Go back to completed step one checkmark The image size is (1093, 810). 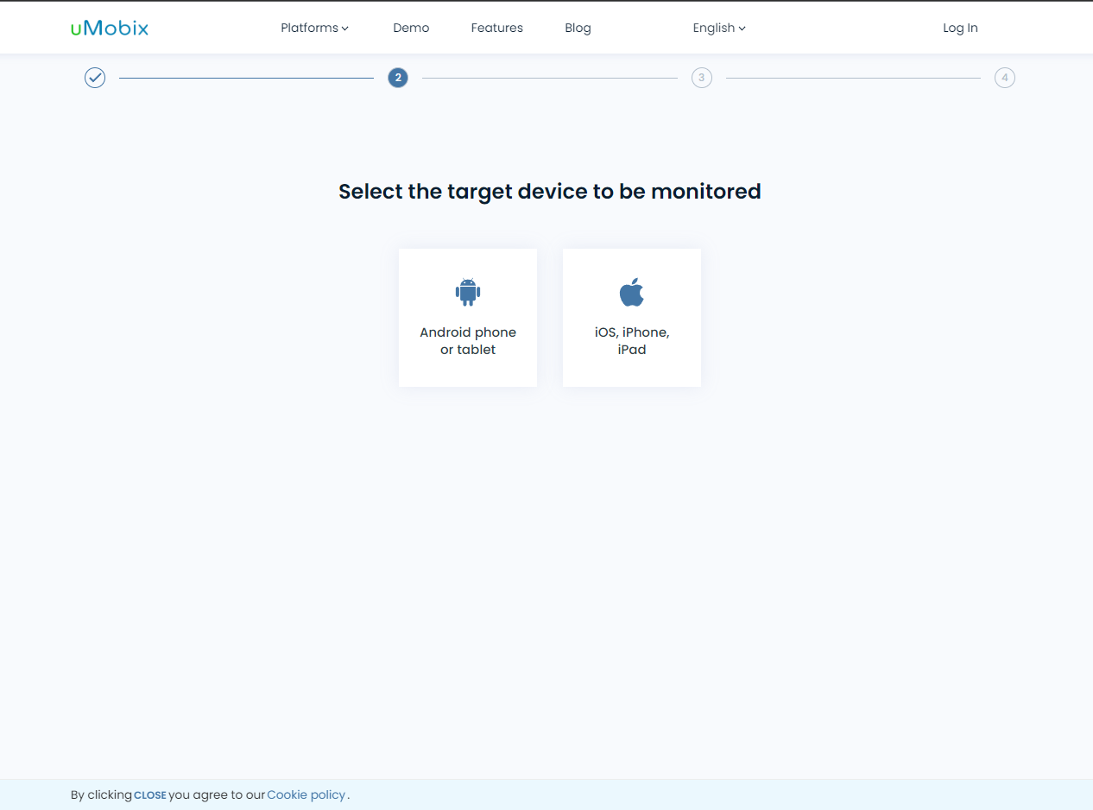[95, 78]
